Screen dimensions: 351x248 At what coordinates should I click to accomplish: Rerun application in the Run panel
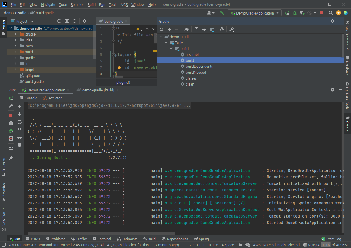(11, 98)
